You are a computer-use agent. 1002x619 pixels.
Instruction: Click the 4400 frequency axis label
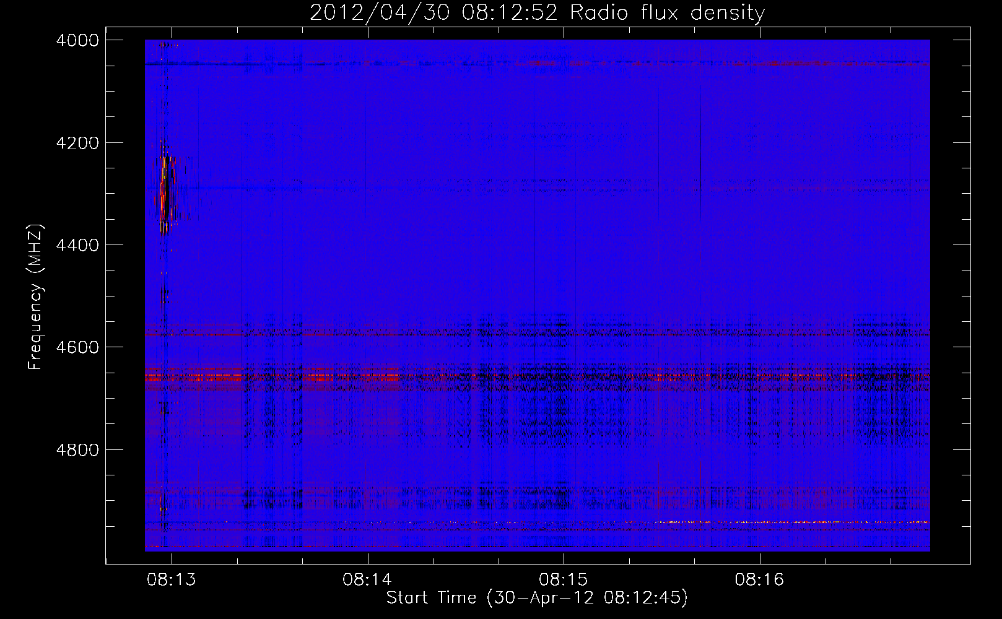click(77, 245)
